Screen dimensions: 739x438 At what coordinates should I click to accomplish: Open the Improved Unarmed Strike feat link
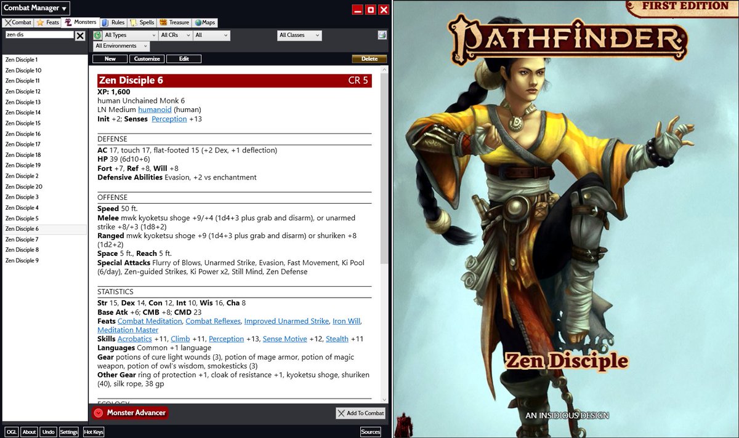click(x=286, y=321)
